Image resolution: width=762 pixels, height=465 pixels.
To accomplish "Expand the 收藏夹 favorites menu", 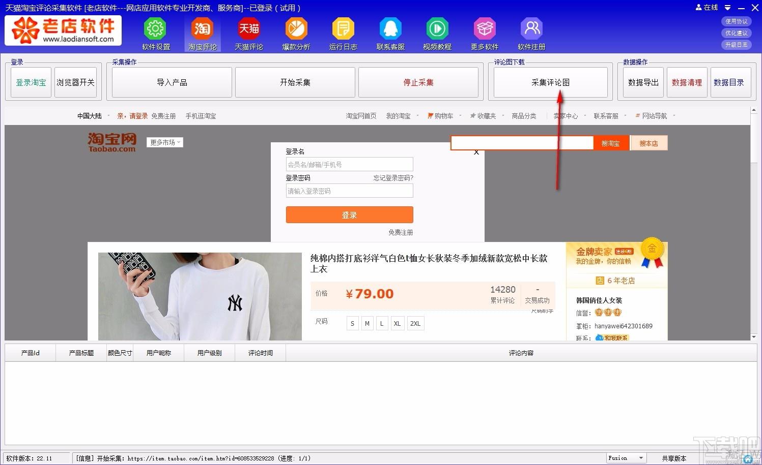I will pyautogui.click(x=486, y=116).
